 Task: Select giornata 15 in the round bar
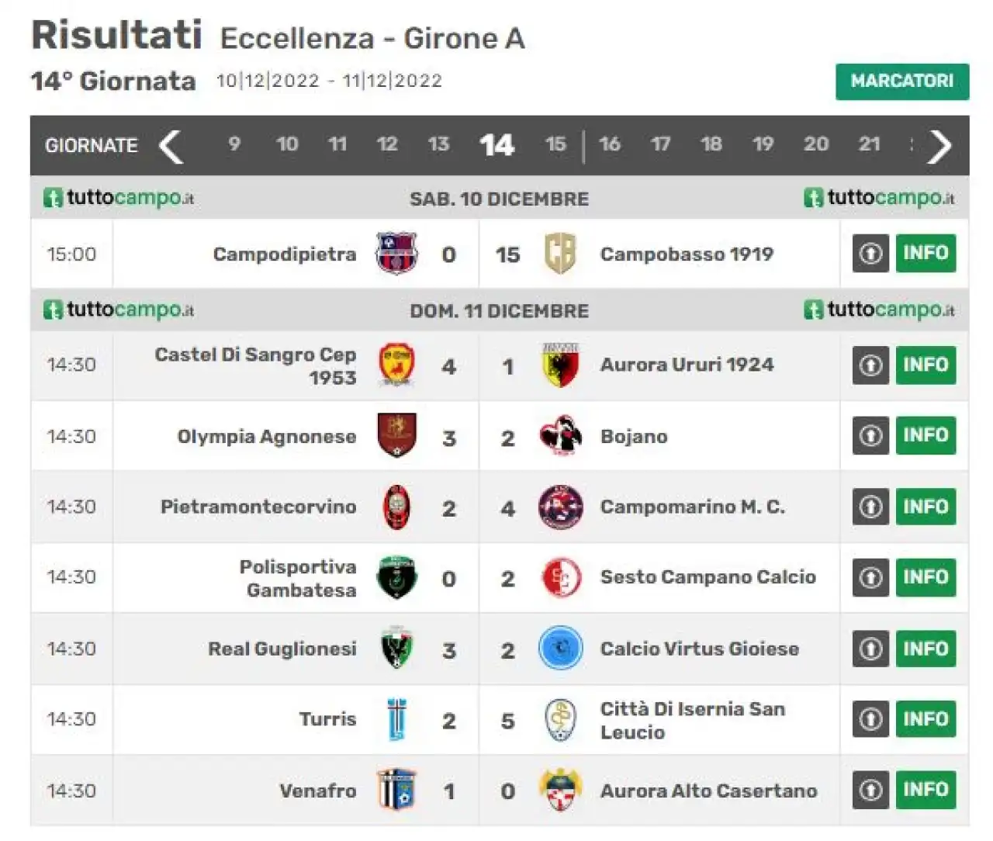(x=555, y=144)
